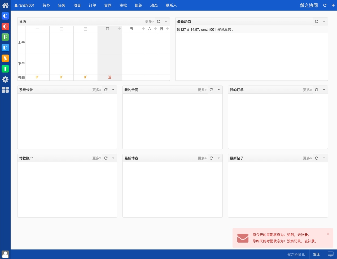This screenshot has width=337, height=259.
Task: Go to the 组织 menu
Action: click(139, 5)
